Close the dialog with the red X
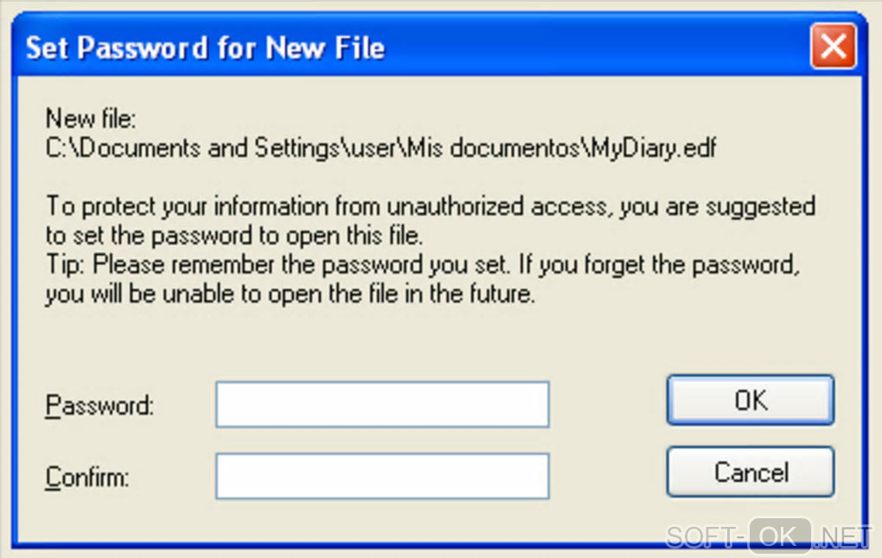This screenshot has width=882, height=558. (x=833, y=46)
